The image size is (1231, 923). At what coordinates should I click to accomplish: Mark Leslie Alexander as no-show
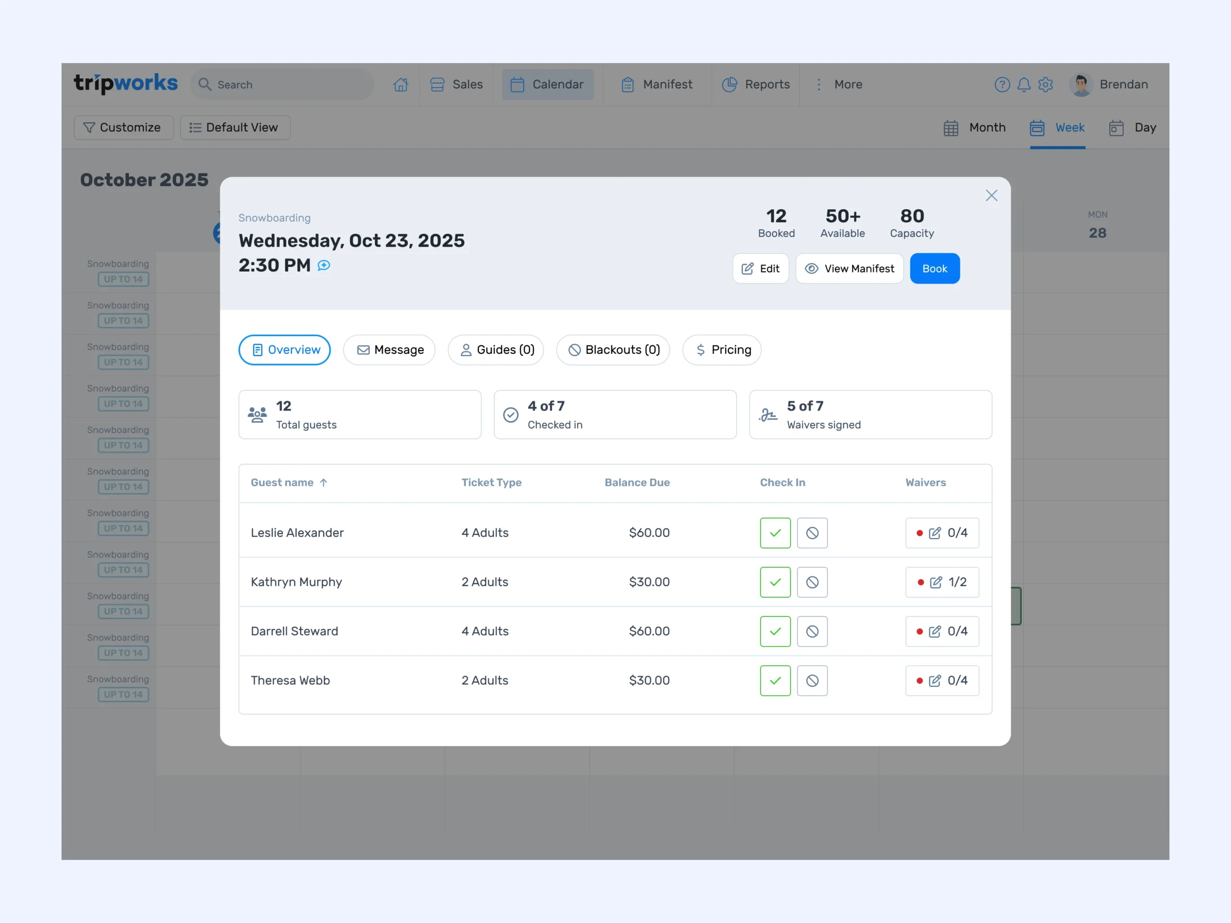(x=812, y=533)
